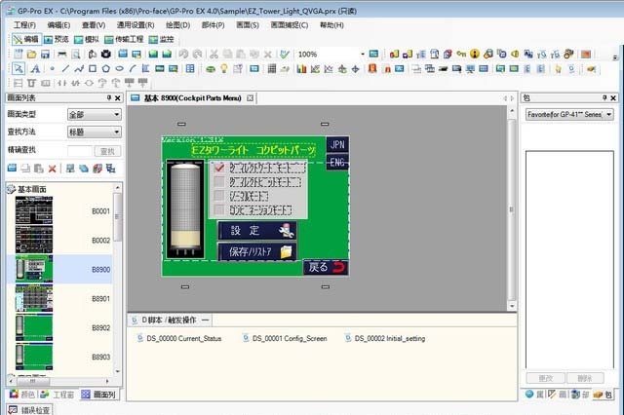Insert a lamp part (light bulb icon)
This screenshot has width=624, height=415.
[x=224, y=69]
